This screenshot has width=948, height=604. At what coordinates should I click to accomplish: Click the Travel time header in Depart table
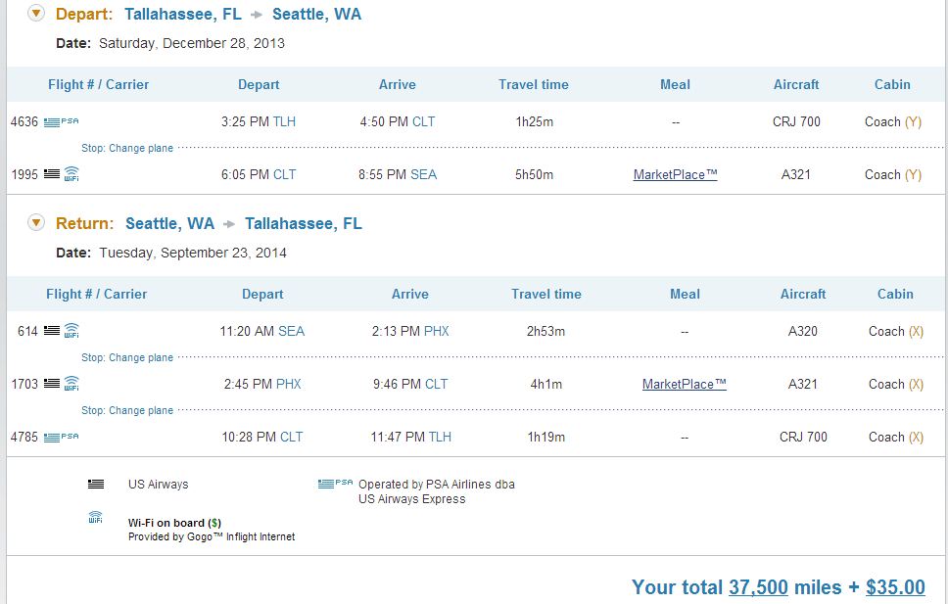pos(534,84)
